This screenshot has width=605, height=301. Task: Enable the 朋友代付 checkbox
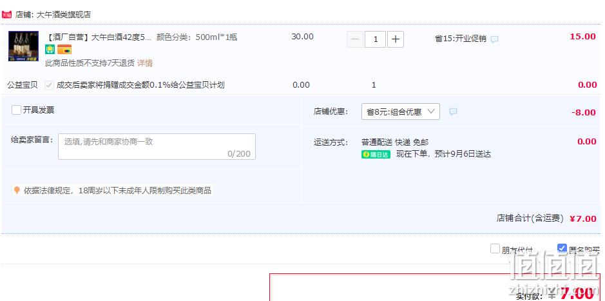tap(495, 249)
